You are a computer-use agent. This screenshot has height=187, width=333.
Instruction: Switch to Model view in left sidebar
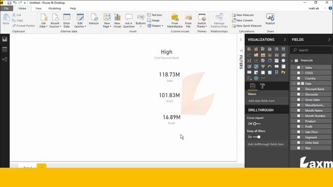click(5, 60)
